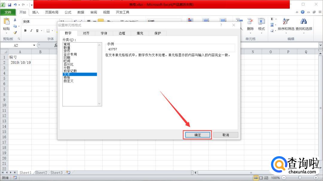Click the AutoSum sigma icon

click(272, 19)
